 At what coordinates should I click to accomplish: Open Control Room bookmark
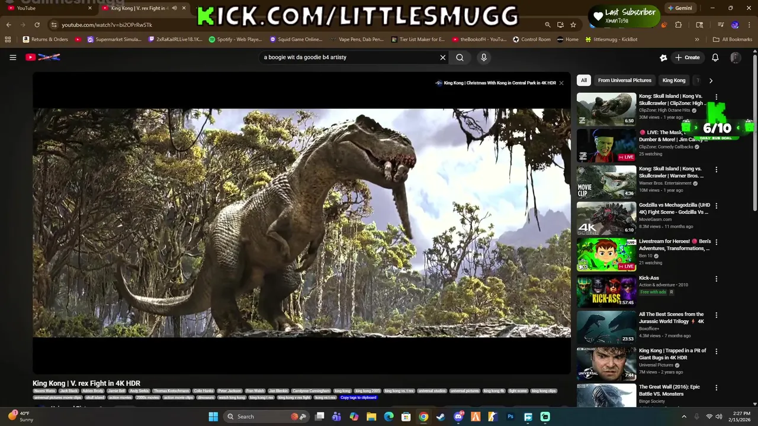(531, 40)
